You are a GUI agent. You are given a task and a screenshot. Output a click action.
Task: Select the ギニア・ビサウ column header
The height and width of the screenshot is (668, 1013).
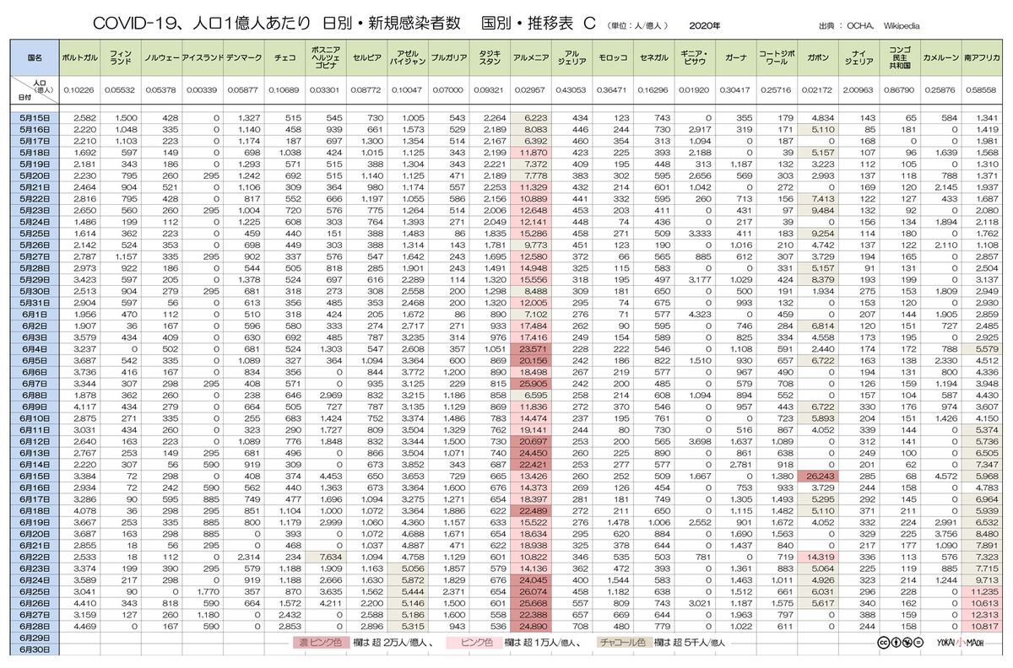(x=696, y=57)
